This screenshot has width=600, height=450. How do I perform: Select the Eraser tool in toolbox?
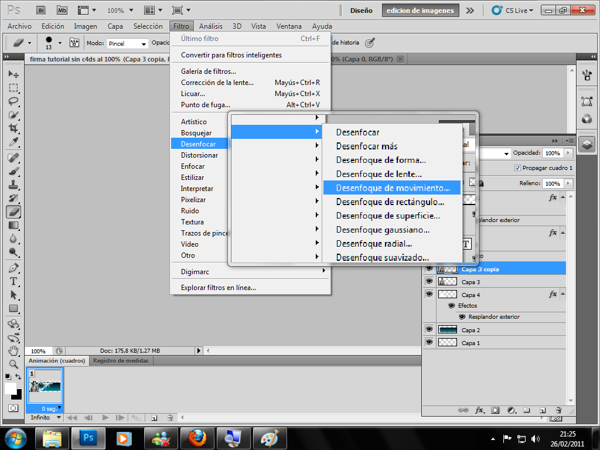point(13,212)
